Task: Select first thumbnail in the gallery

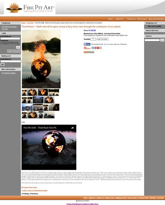Action: [24, 92]
